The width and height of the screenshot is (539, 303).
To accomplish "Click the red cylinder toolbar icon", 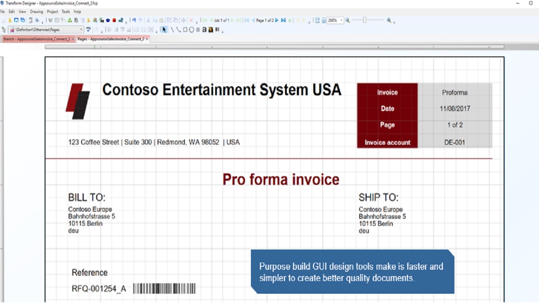I will point(114,20).
